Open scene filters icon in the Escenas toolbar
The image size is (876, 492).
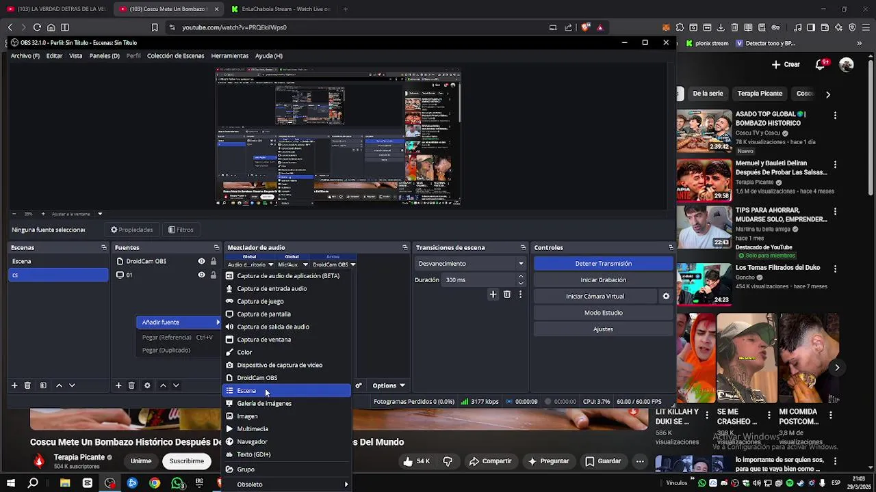[43, 385]
